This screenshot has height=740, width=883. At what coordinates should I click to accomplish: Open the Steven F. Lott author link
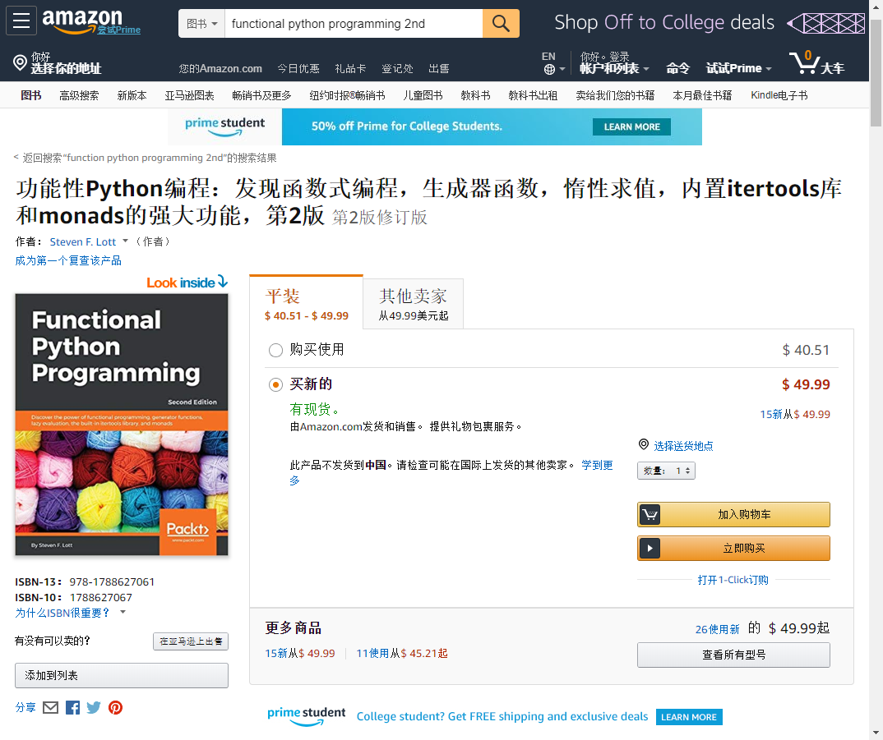(x=83, y=241)
